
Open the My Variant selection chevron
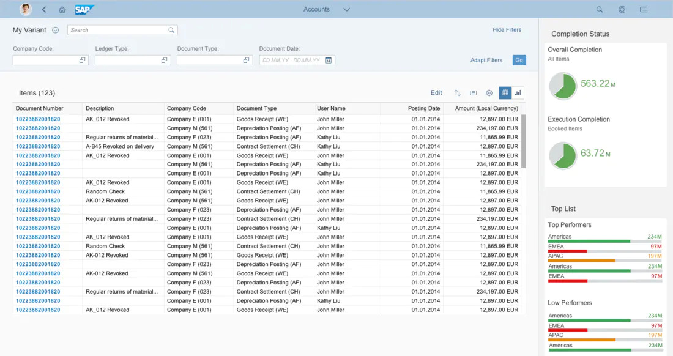tap(55, 30)
